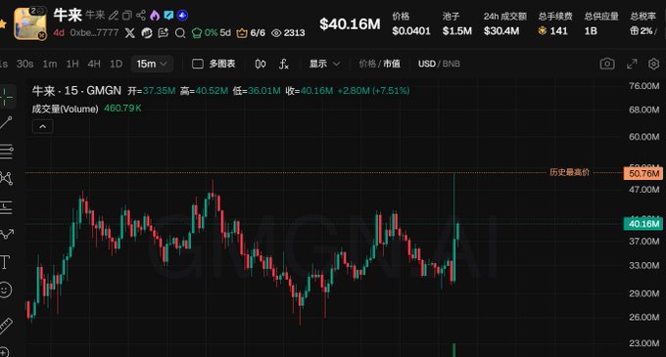Select the 30s timeframe
666x357 pixels.
click(x=24, y=64)
